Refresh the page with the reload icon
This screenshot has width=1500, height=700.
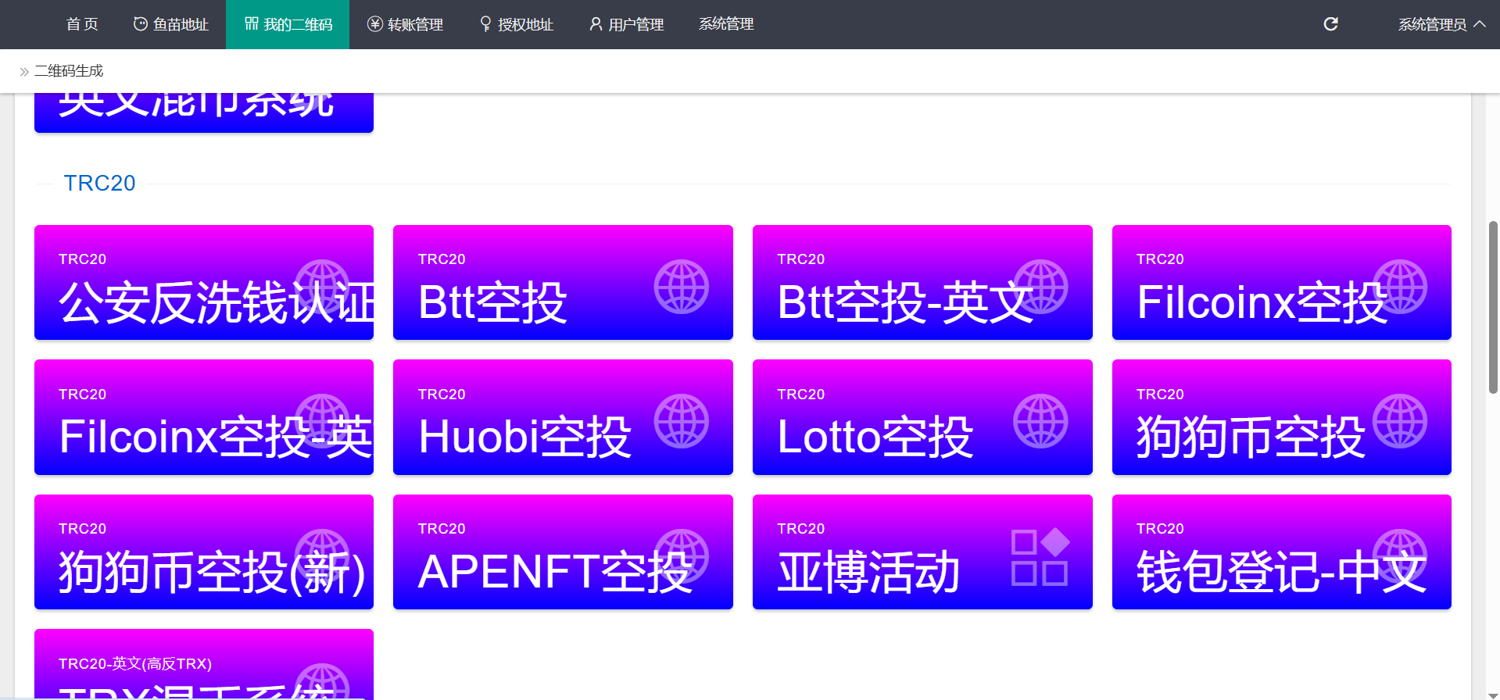pos(1330,24)
